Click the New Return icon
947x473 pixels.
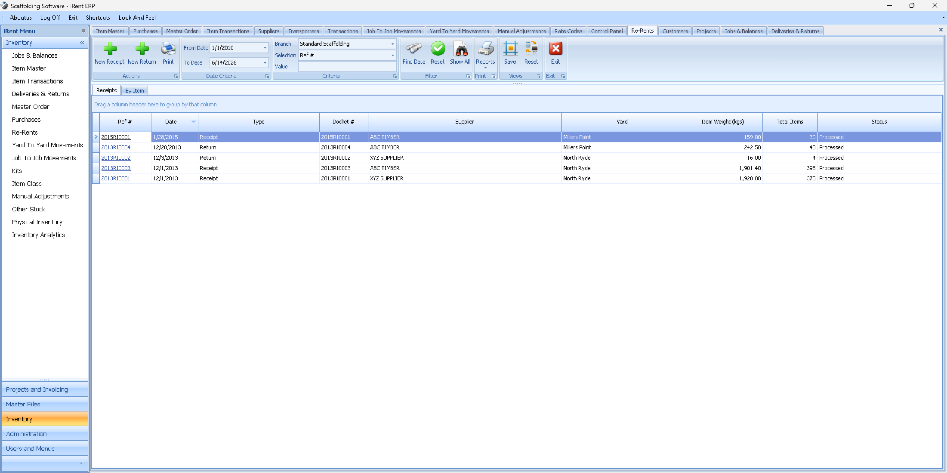point(142,49)
